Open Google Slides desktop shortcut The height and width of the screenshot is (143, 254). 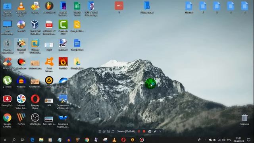(x=77, y=26)
